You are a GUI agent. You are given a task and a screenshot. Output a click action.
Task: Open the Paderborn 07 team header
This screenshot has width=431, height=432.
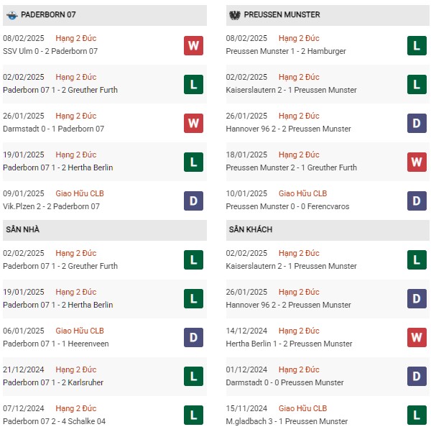click(x=105, y=15)
